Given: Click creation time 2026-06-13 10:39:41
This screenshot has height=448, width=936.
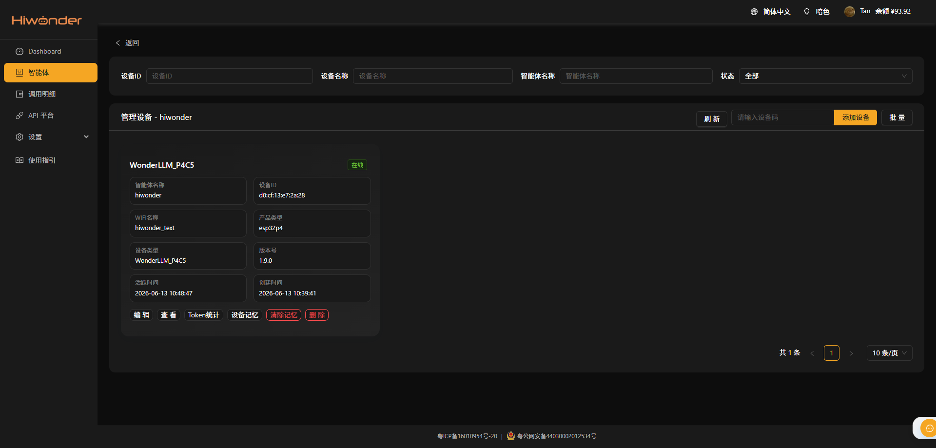Looking at the screenshot, I should pyautogui.click(x=288, y=293).
